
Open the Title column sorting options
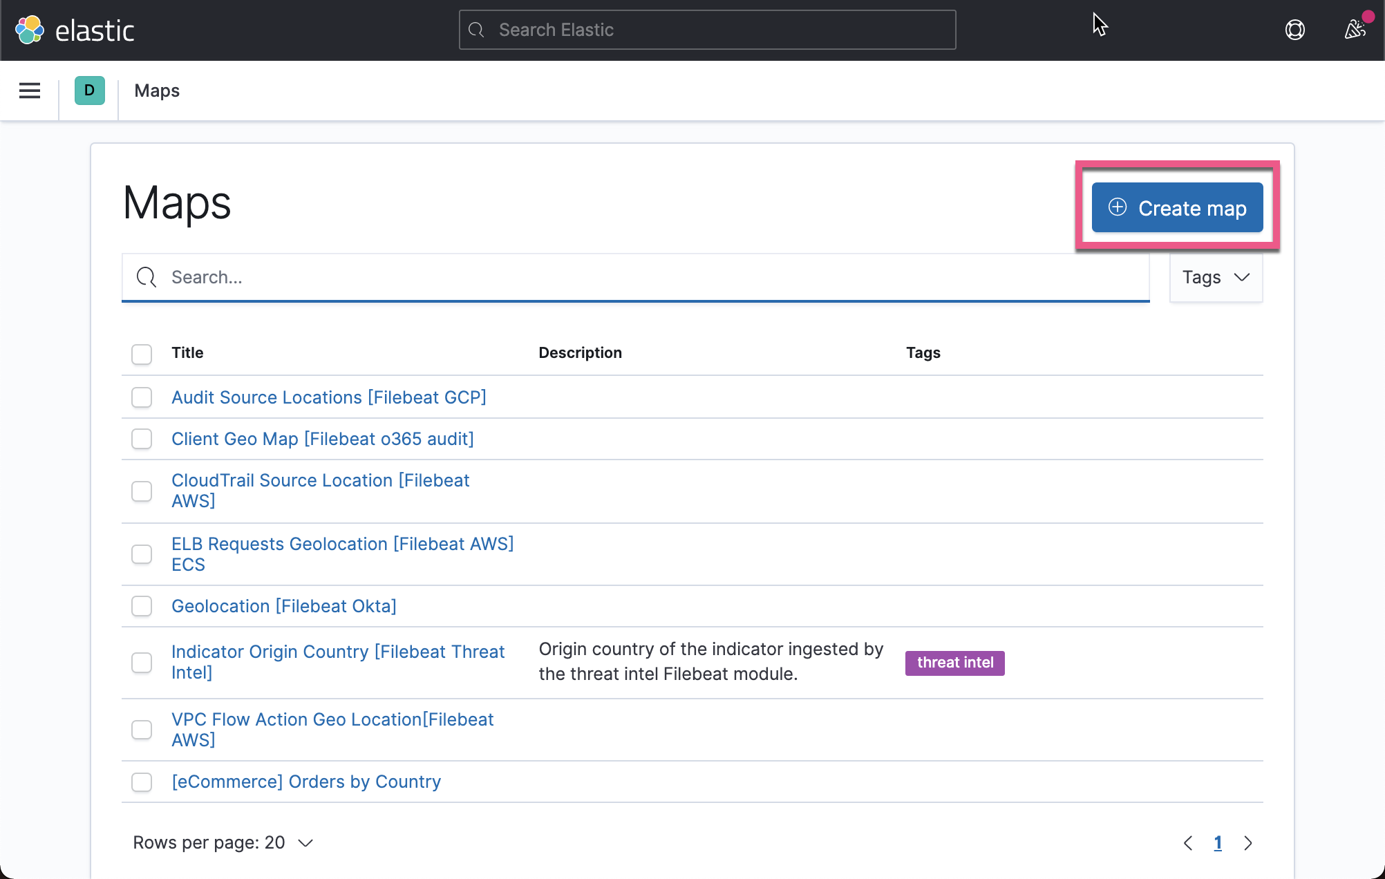pos(187,352)
